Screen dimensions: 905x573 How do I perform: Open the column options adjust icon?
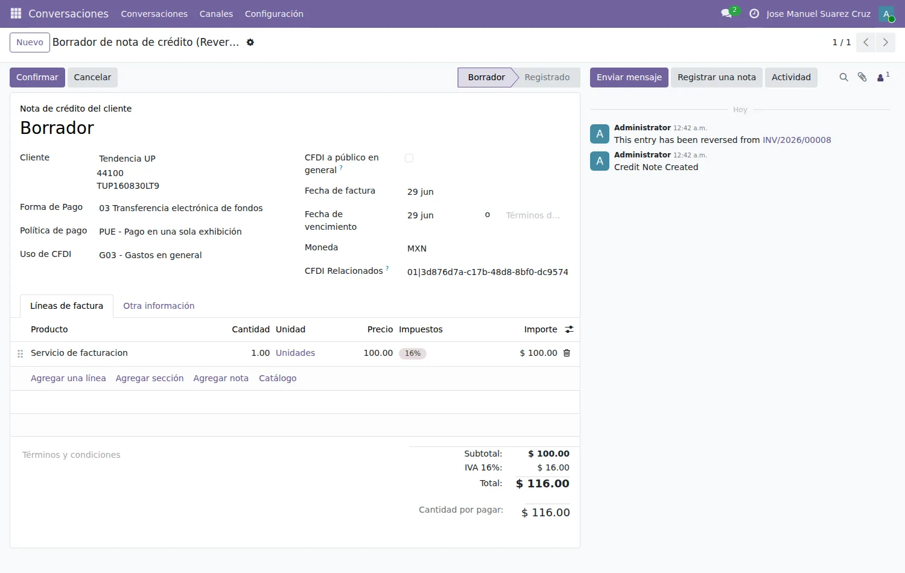(x=569, y=329)
